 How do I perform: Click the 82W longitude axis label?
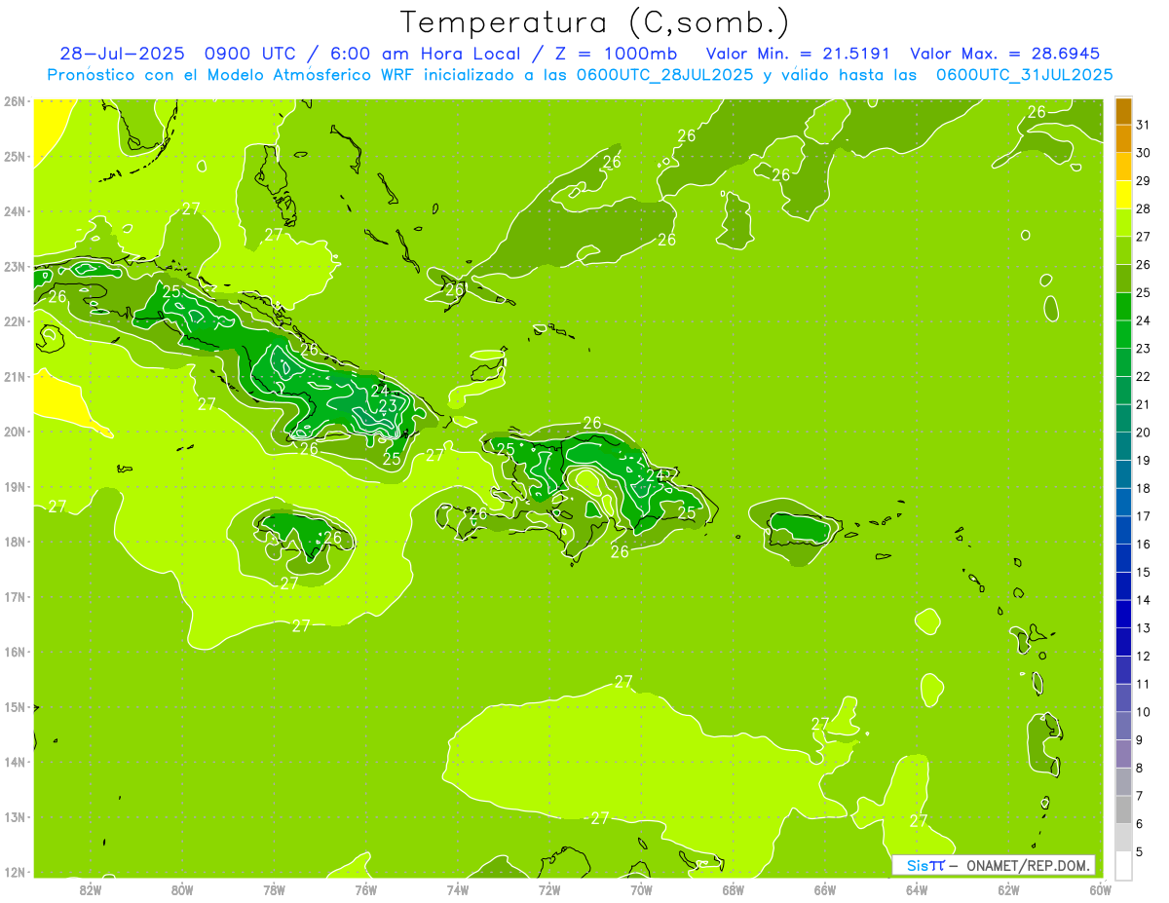(91, 889)
